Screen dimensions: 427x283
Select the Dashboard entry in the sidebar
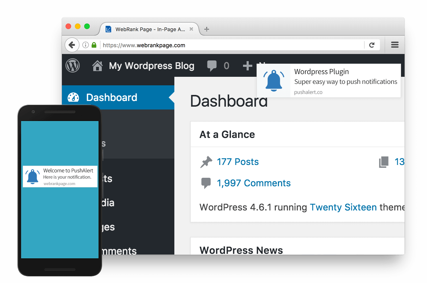tap(112, 97)
